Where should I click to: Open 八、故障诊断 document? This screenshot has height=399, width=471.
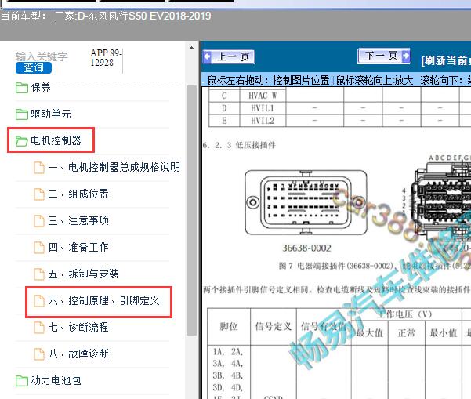pos(78,354)
